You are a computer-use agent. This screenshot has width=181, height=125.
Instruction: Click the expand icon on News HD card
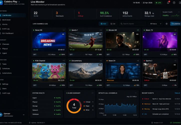(64, 30)
